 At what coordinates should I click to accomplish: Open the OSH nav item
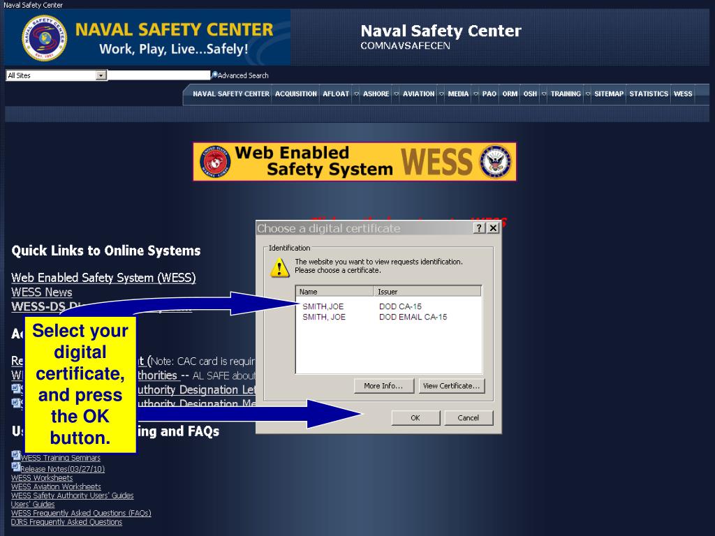coord(530,94)
